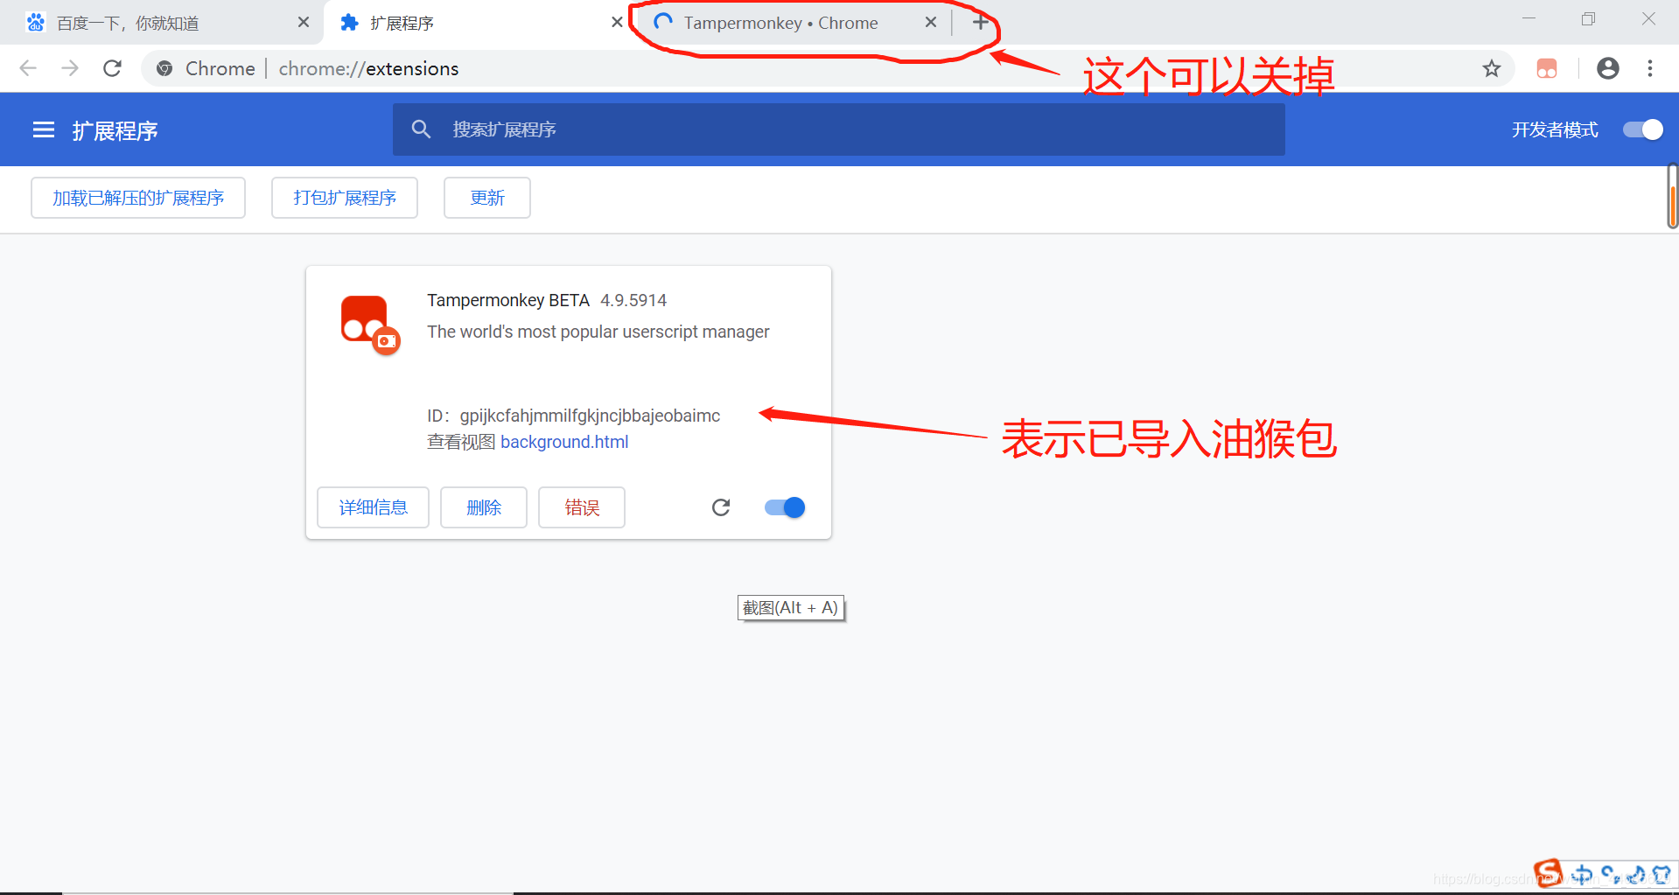1679x895 pixels.
Task: Reload the Tampermonkey BETA extension
Action: pos(721,507)
